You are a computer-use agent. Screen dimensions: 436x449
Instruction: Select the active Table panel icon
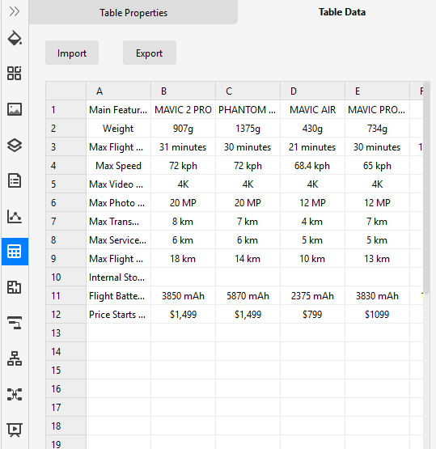[x=15, y=252]
